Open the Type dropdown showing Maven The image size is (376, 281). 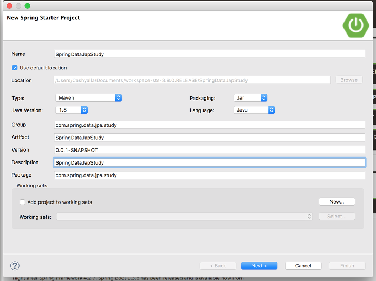point(88,98)
